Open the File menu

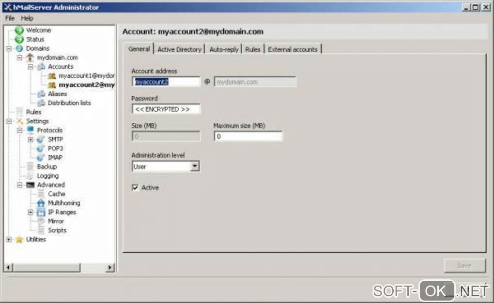10,18
